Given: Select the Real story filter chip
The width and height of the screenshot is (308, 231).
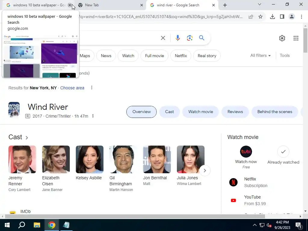Looking at the screenshot, I should 207,56.
